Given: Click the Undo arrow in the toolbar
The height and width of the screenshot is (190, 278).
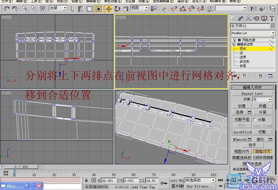Looking at the screenshot, I should (6, 9).
